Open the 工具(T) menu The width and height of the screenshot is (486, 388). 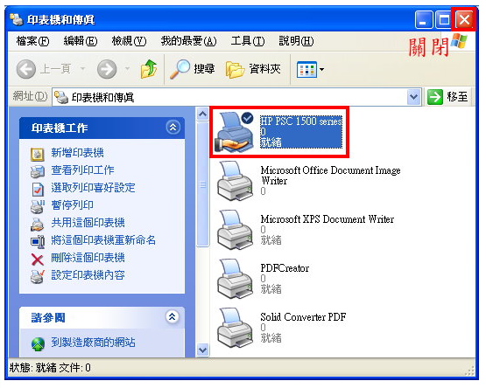(248, 41)
